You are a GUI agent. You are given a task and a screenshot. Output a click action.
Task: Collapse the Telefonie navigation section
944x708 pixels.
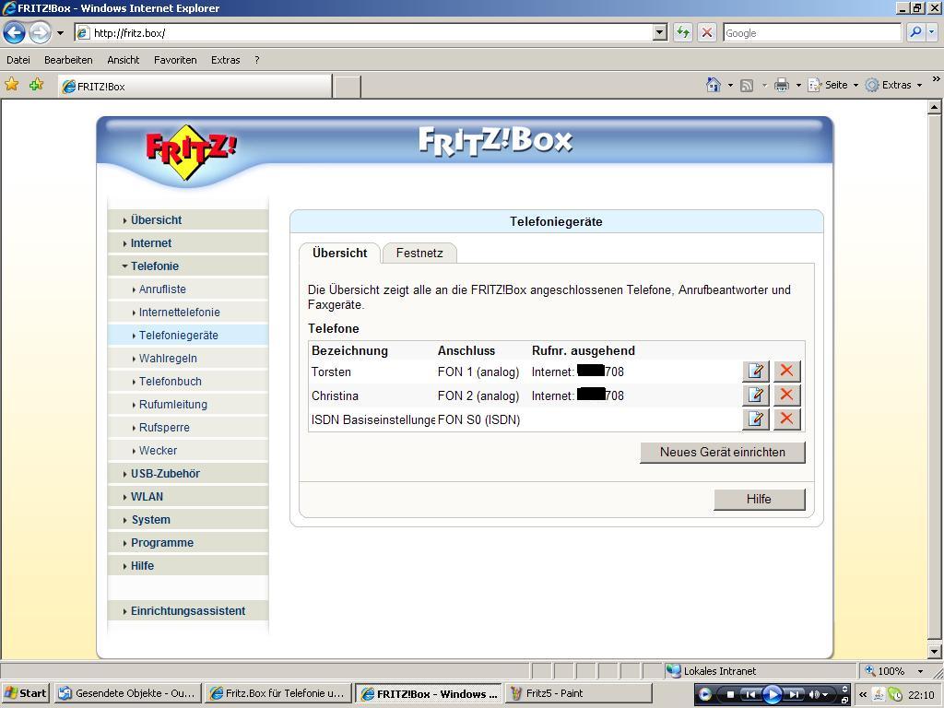click(x=154, y=266)
